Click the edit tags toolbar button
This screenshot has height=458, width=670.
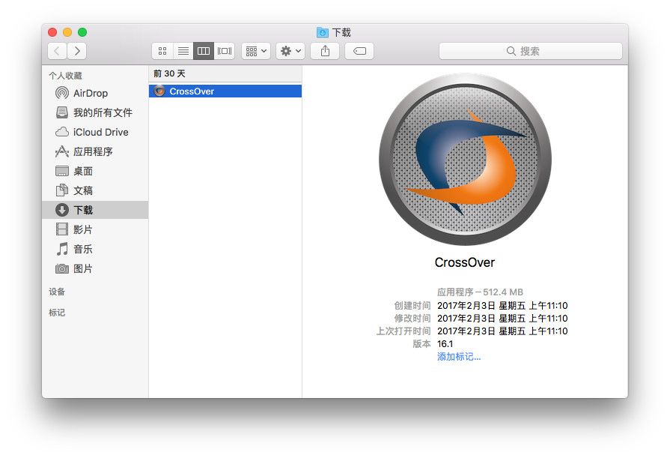coord(359,51)
